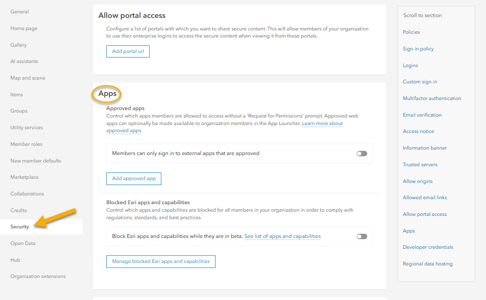Enable blocking Esri apps while in beta
Viewport: 486px width, 300px height.
[362, 236]
